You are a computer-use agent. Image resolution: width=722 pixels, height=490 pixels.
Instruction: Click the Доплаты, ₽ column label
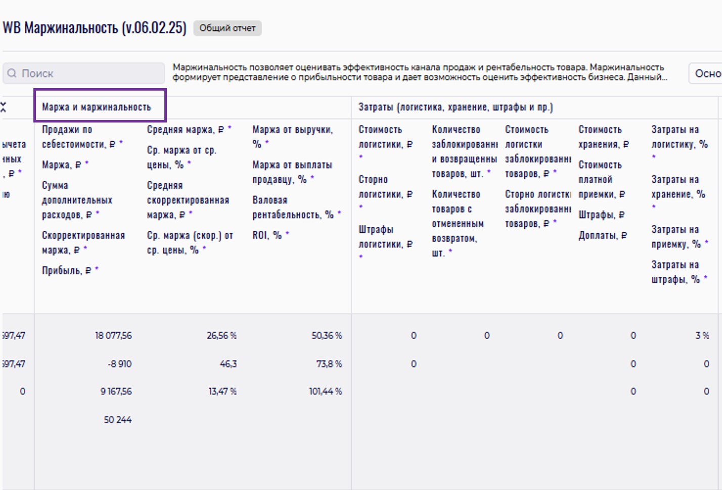tap(602, 235)
